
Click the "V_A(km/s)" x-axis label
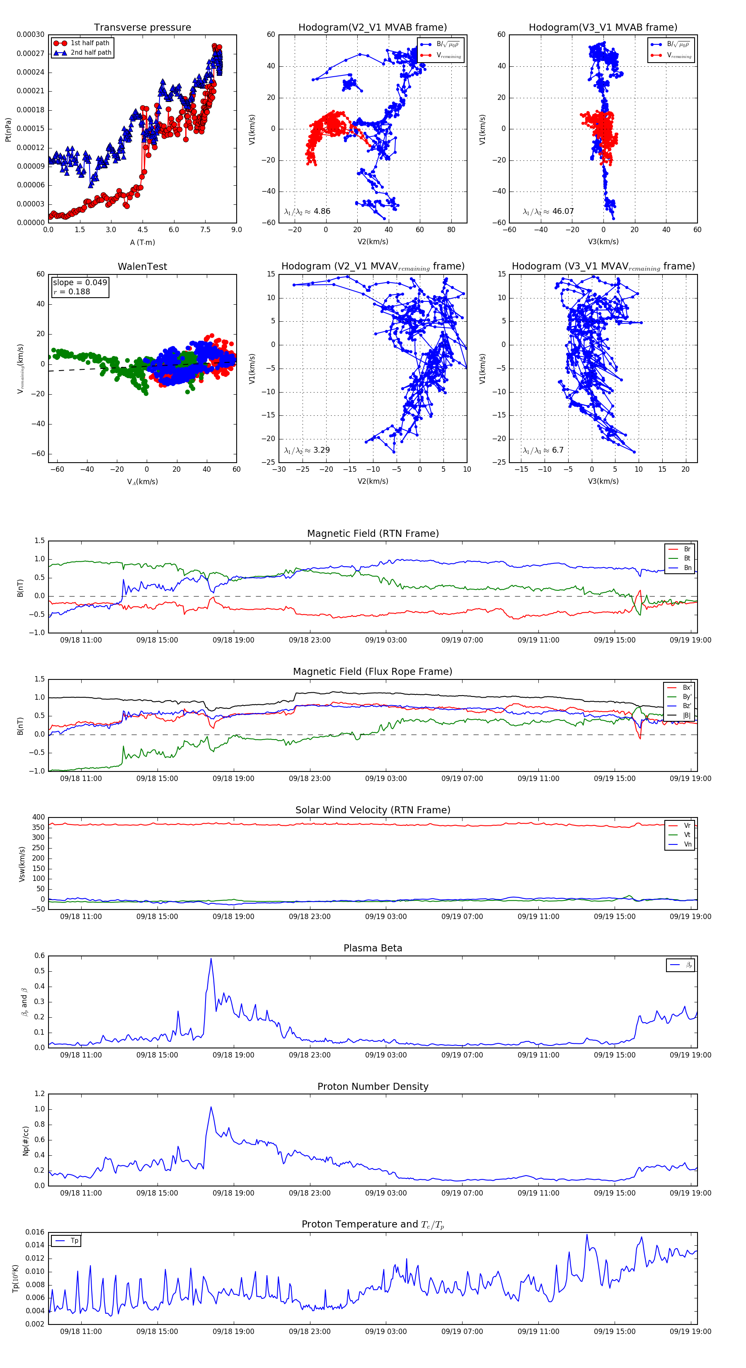click(142, 482)
